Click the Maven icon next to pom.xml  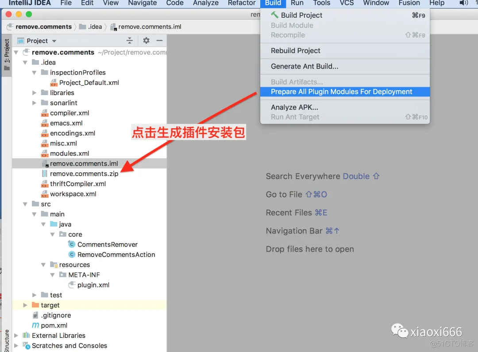click(x=35, y=325)
